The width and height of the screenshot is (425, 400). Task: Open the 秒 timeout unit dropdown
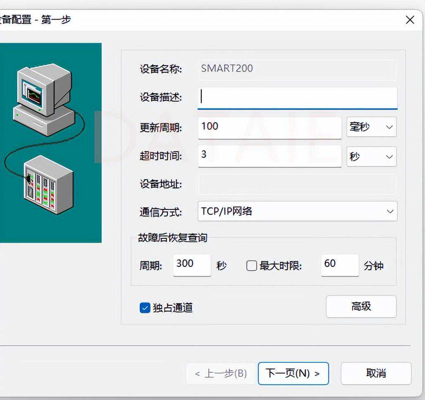coord(371,157)
